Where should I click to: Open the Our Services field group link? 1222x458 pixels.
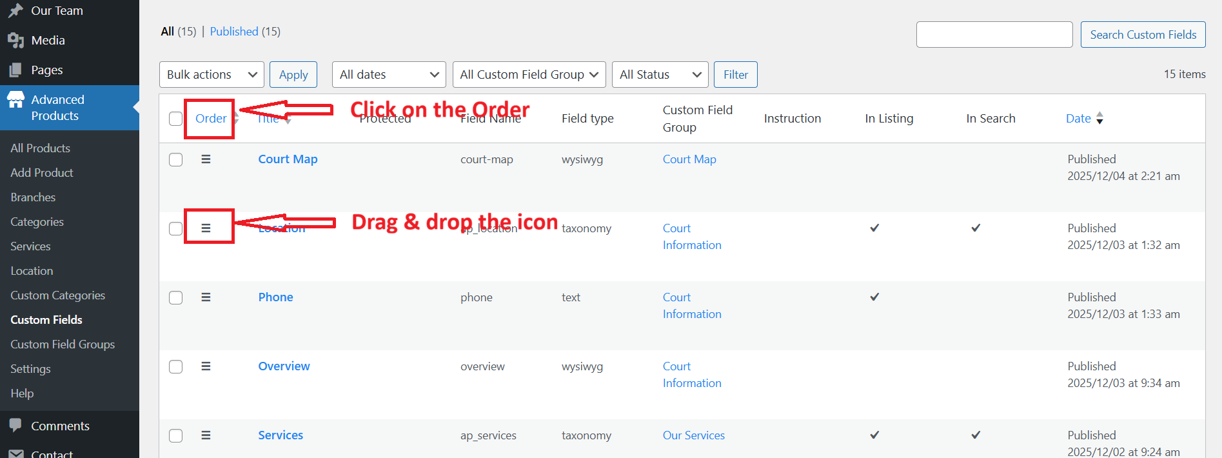pos(694,435)
